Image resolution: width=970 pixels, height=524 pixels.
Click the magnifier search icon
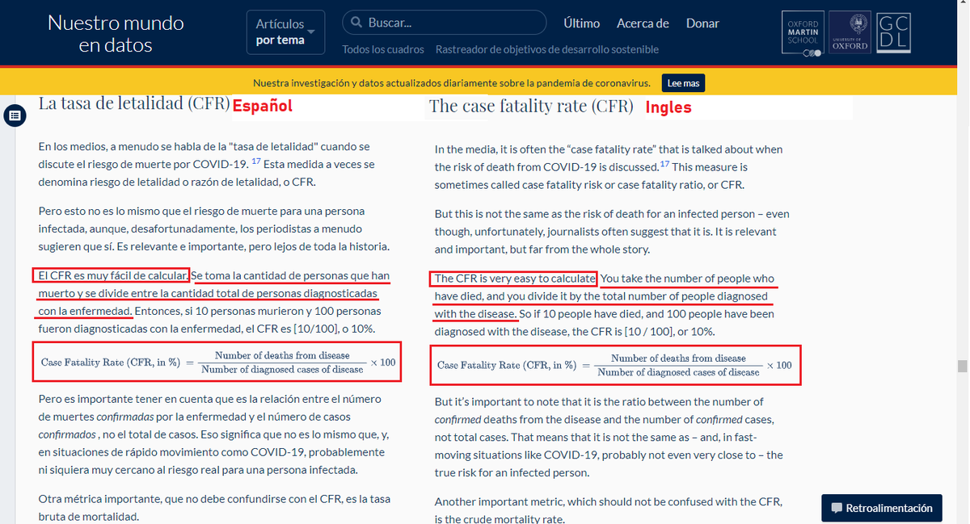(356, 23)
